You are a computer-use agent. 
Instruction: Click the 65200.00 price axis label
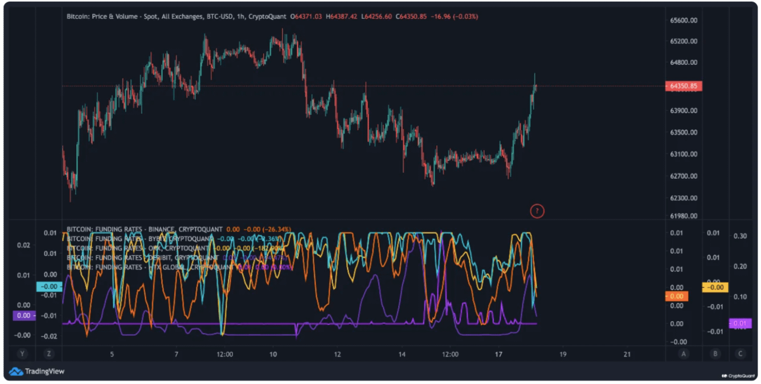click(684, 41)
